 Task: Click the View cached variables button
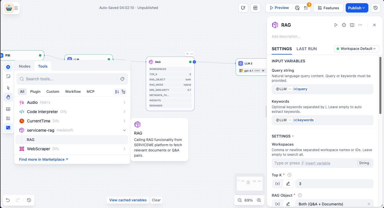click(x=128, y=200)
